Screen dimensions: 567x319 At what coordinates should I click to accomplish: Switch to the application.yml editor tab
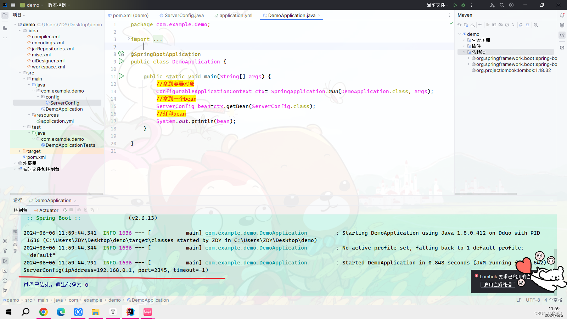[x=236, y=15]
